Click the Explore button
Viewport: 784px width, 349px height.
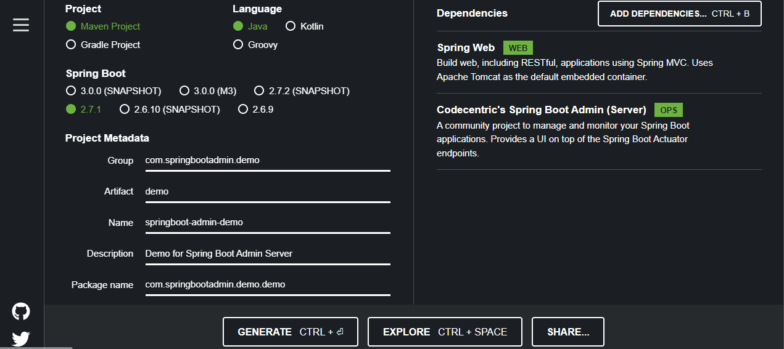click(445, 332)
